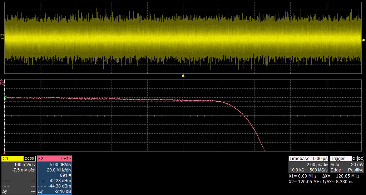Click the 2.00 µs/div timebase value
The width and height of the screenshot is (366, 195).
(x=317, y=165)
